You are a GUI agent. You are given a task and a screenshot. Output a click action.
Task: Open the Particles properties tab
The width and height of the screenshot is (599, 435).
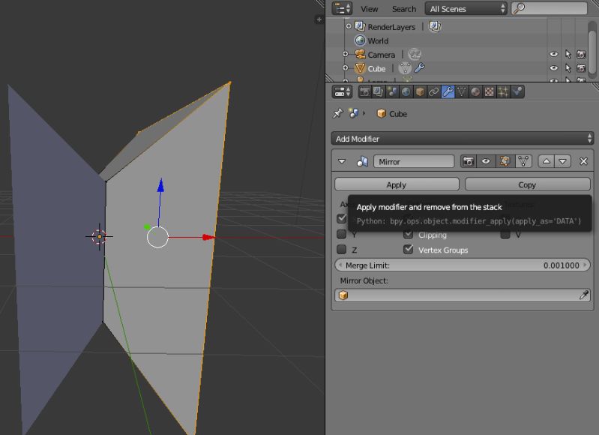(x=503, y=91)
